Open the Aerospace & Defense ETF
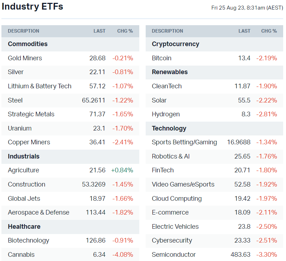The image size is (286, 261). point(38,212)
